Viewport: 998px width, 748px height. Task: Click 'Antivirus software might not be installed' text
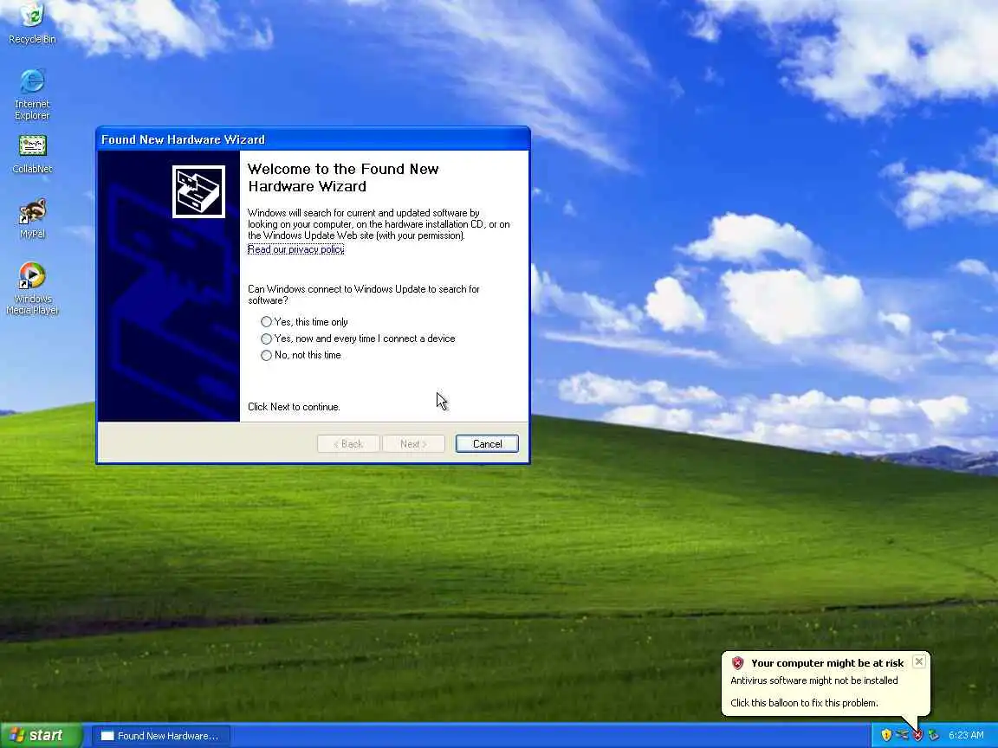(814, 680)
